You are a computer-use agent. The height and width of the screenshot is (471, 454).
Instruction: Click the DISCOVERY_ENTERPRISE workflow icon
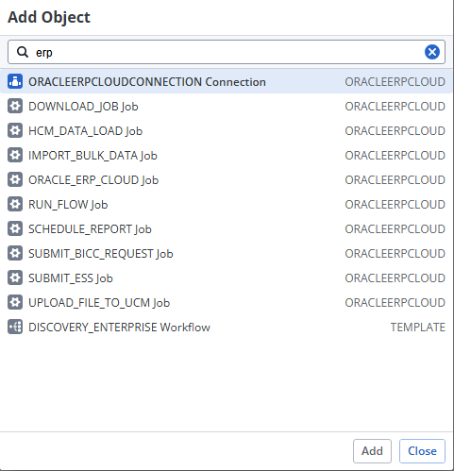pos(15,327)
